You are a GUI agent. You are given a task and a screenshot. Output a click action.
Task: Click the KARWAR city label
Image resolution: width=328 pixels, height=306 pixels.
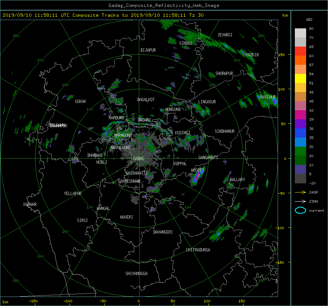pyautogui.click(x=30, y=204)
